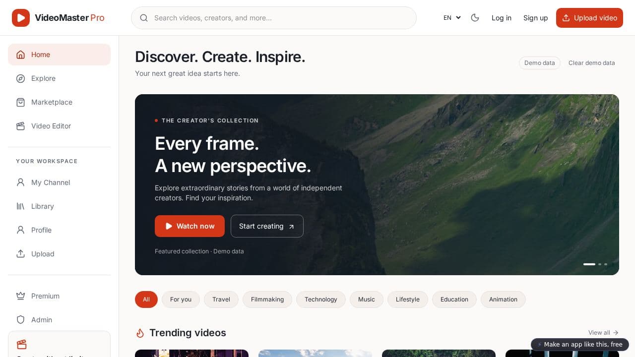Click the Start creating button
Image resolution: width=635 pixels, height=357 pixels.
[267, 226]
